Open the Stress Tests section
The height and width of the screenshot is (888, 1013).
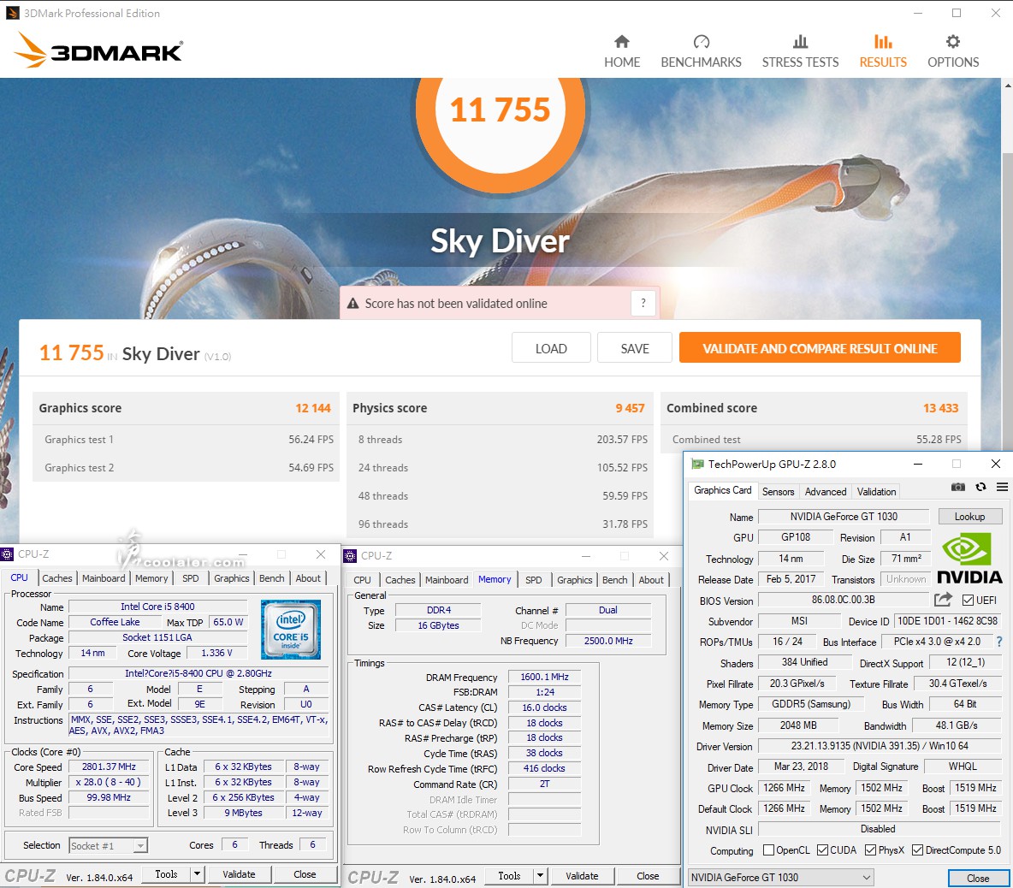(800, 51)
